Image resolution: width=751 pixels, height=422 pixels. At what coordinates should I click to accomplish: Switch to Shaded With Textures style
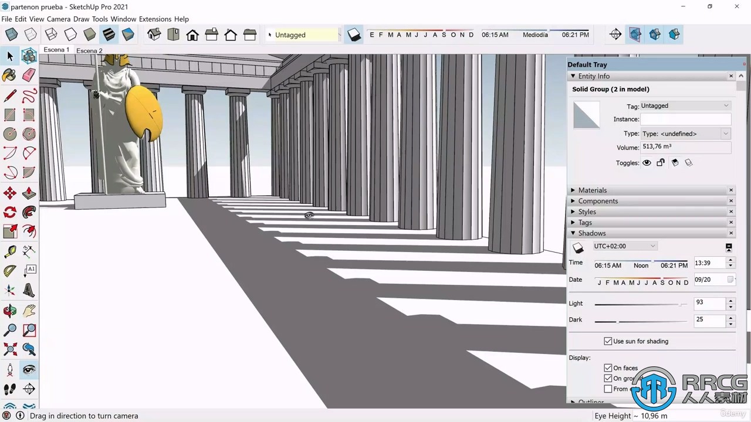pyautogui.click(x=109, y=35)
